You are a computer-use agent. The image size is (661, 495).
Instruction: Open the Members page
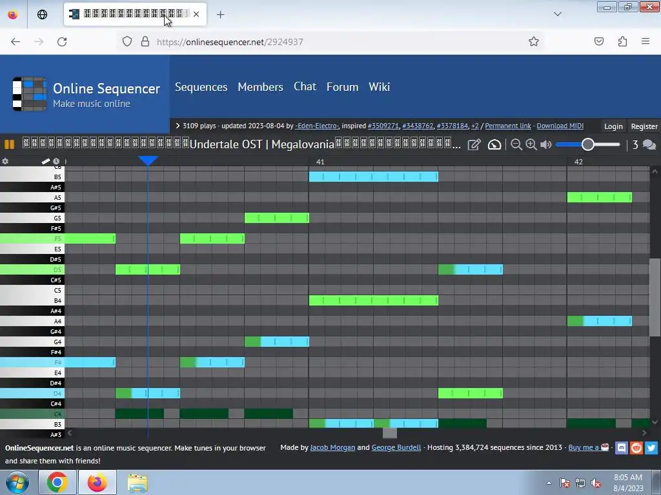(261, 87)
